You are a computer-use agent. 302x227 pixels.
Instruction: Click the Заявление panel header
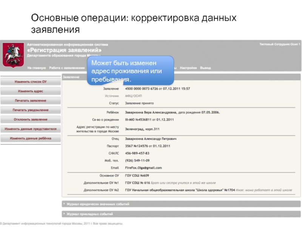coord(71,77)
